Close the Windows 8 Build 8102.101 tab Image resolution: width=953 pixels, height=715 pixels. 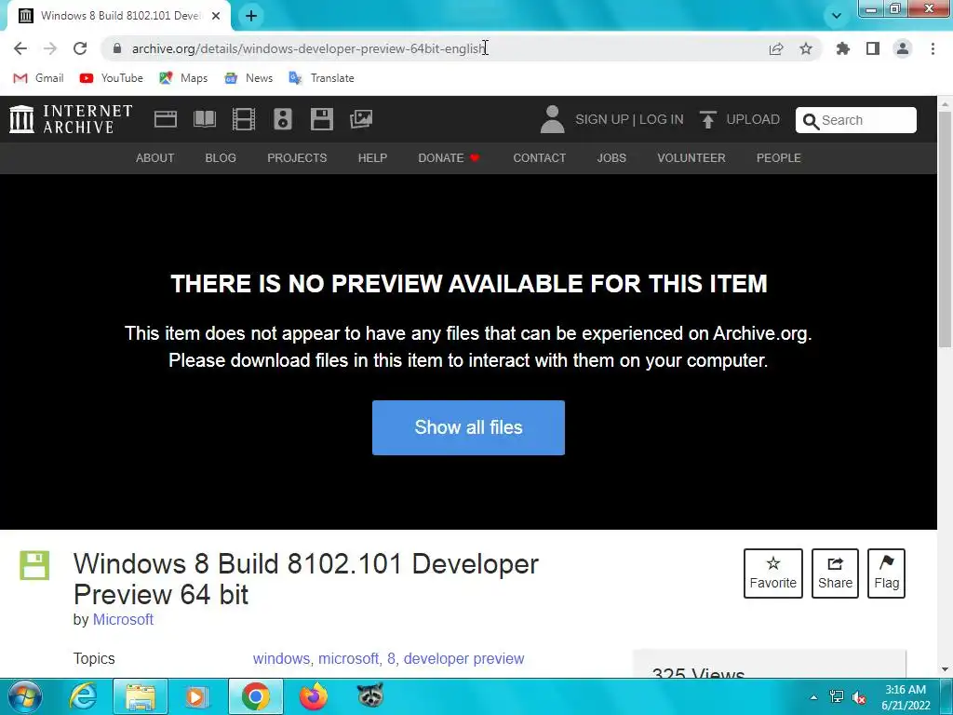(216, 16)
